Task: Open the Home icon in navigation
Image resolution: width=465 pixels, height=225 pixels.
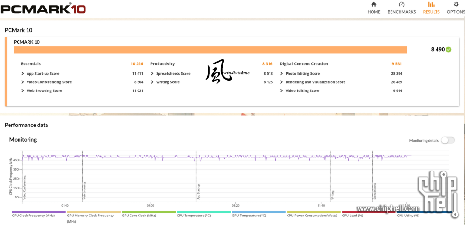Action: pos(374,4)
